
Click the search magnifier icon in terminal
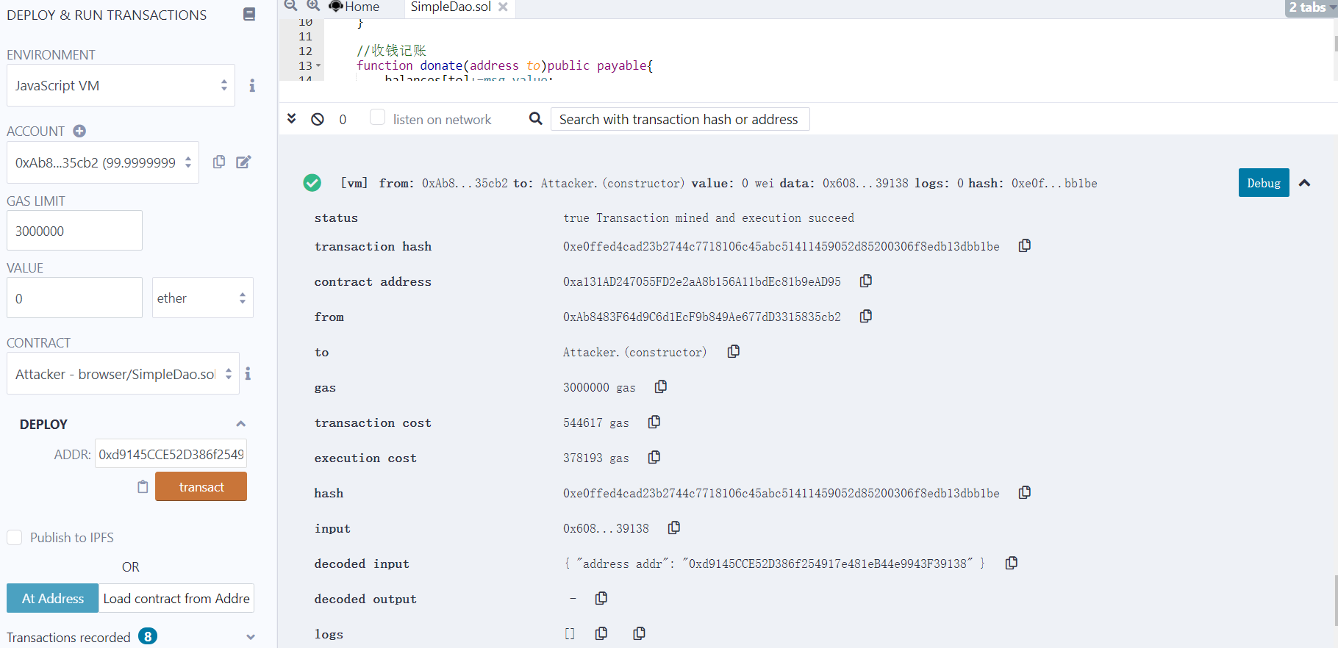point(536,119)
